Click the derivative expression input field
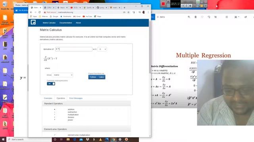254x142 pixels. [74, 49]
